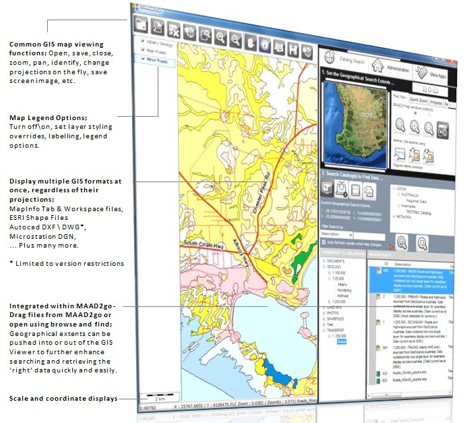Switch to the Quick Zoom tab
This screenshot has height=423, width=465.
coord(418,100)
